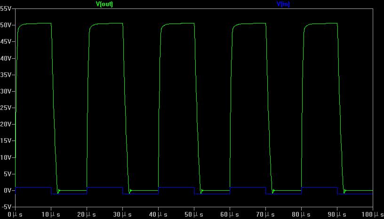Click the 10µs time axis label
384x219 pixels.
[x=51, y=215]
